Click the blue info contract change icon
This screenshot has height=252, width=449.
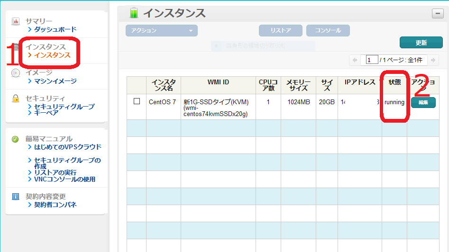[x=16, y=197]
